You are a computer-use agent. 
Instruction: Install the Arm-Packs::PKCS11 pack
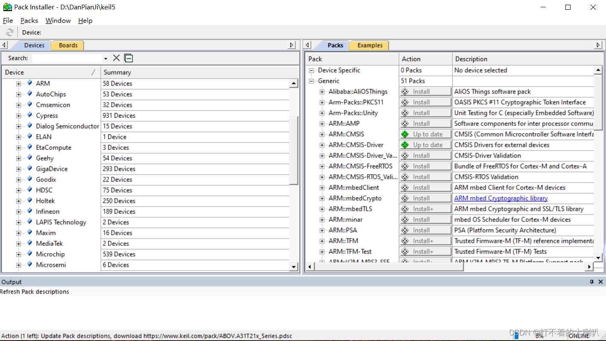[426, 102]
